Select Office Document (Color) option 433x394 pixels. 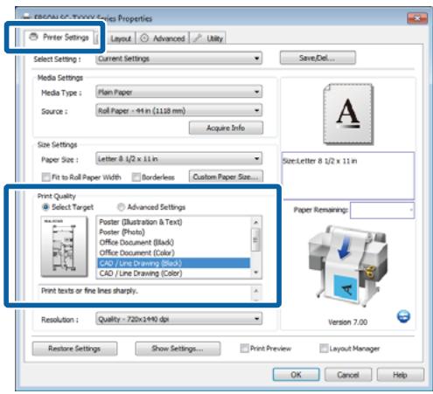tap(173, 252)
